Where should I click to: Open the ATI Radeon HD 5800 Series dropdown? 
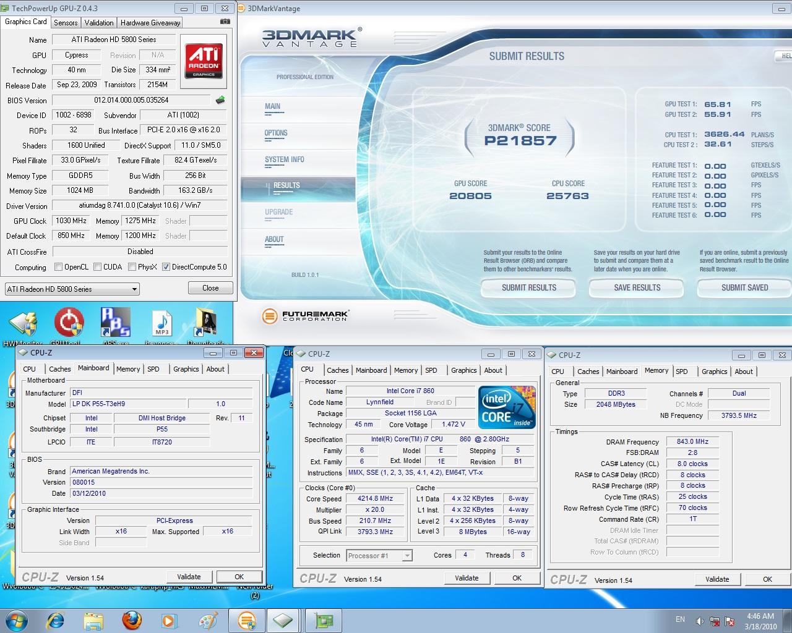coord(72,289)
